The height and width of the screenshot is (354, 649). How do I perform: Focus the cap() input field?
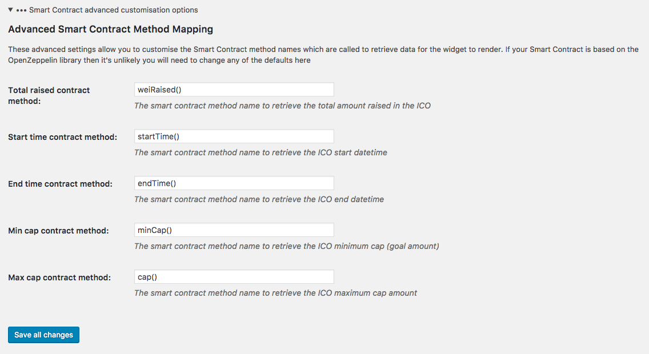(x=234, y=277)
